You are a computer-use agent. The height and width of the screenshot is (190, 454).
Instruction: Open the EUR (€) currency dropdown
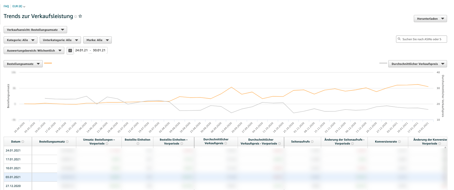19,6
